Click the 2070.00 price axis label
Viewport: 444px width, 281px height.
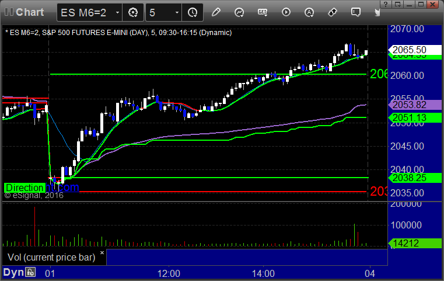pyautogui.click(x=407, y=29)
